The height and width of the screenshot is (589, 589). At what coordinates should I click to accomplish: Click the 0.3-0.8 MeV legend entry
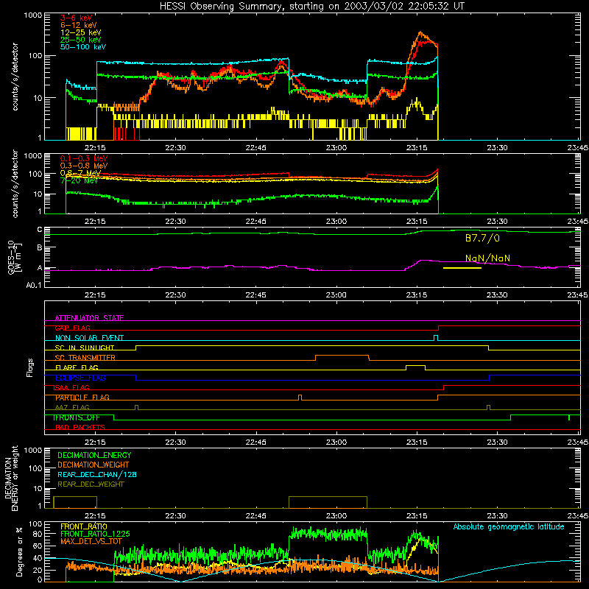coord(84,166)
